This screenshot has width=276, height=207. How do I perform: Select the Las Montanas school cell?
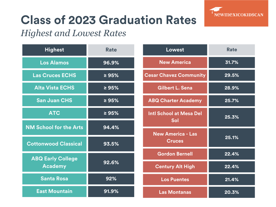175,192
